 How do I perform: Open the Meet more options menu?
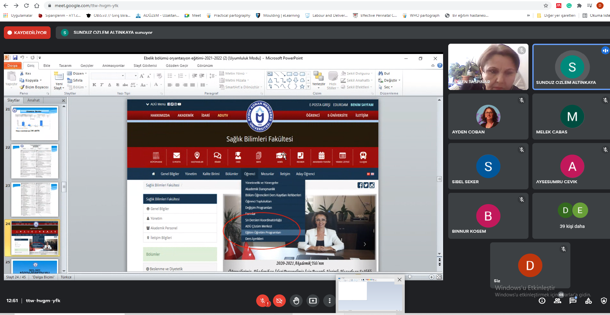(x=329, y=301)
